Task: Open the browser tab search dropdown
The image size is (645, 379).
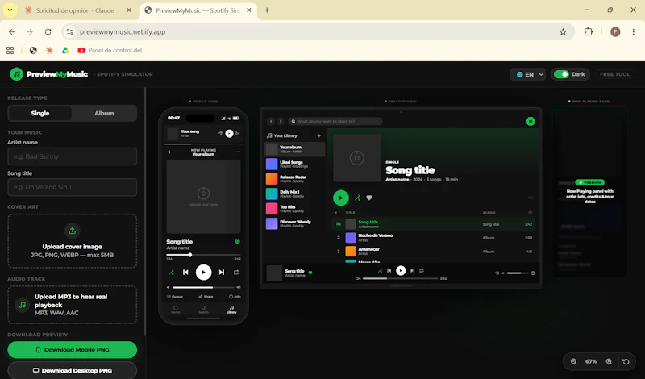Action: coord(10,10)
